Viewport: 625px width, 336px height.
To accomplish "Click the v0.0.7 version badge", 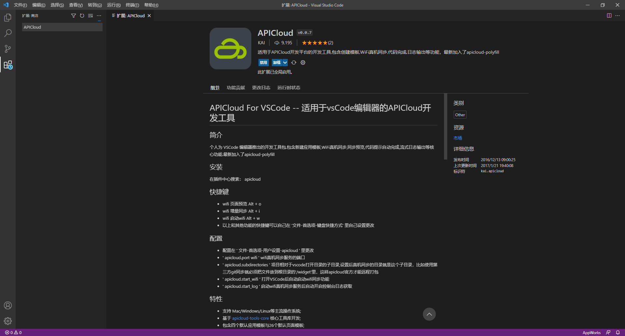I will tap(305, 33).
